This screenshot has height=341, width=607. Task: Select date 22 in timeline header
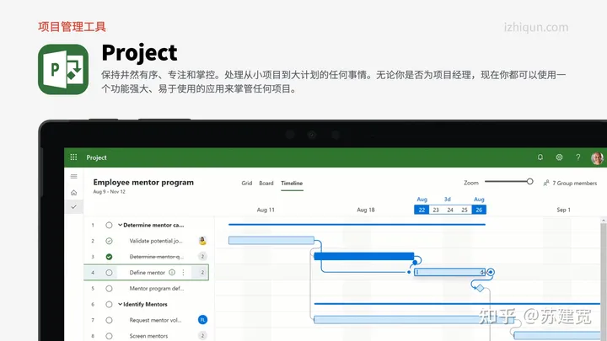pyautogui.click(x=422, y=210)
